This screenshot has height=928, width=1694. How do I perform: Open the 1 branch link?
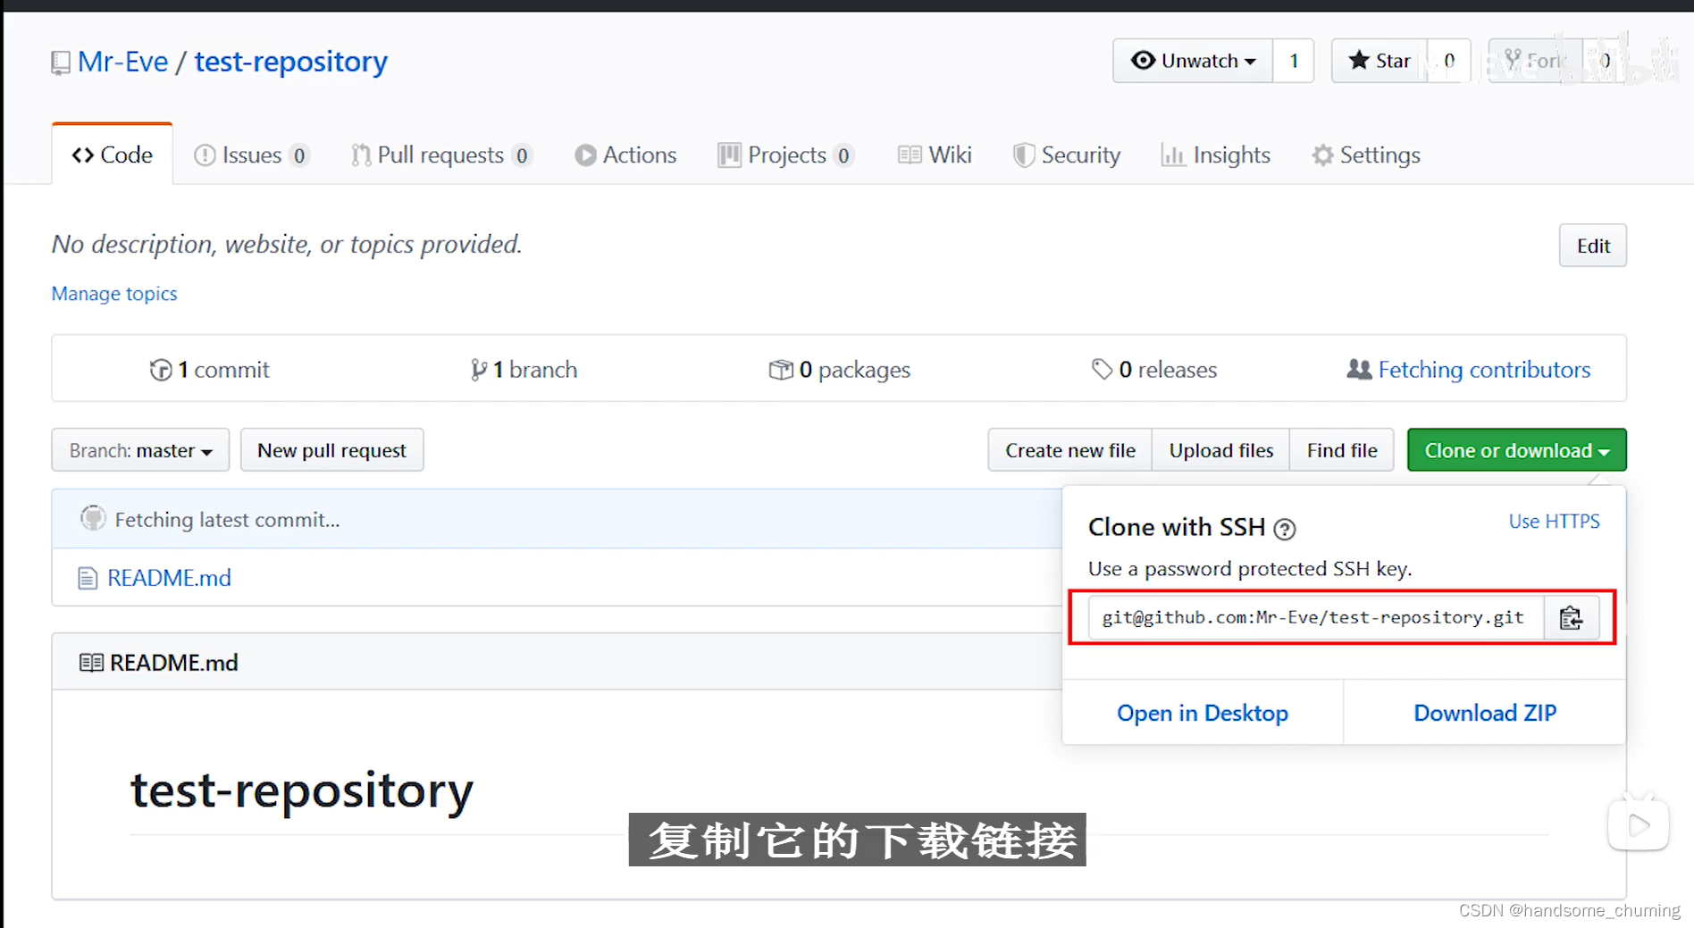click(x=524, y=369)
